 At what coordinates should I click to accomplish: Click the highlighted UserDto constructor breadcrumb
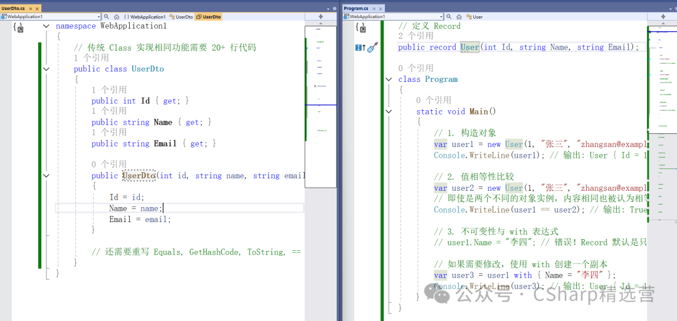tap(209, 17)
